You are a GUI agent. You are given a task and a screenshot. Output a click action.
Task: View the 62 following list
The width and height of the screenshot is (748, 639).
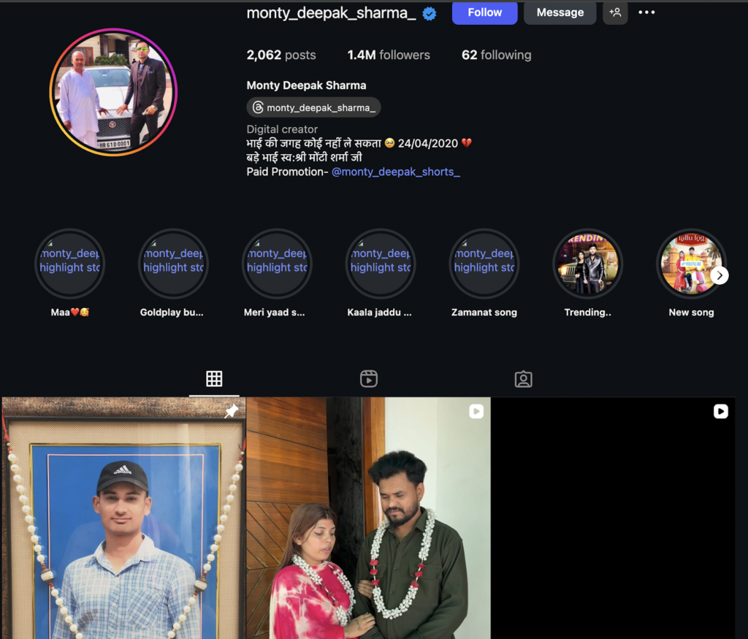tap(496, 55)
